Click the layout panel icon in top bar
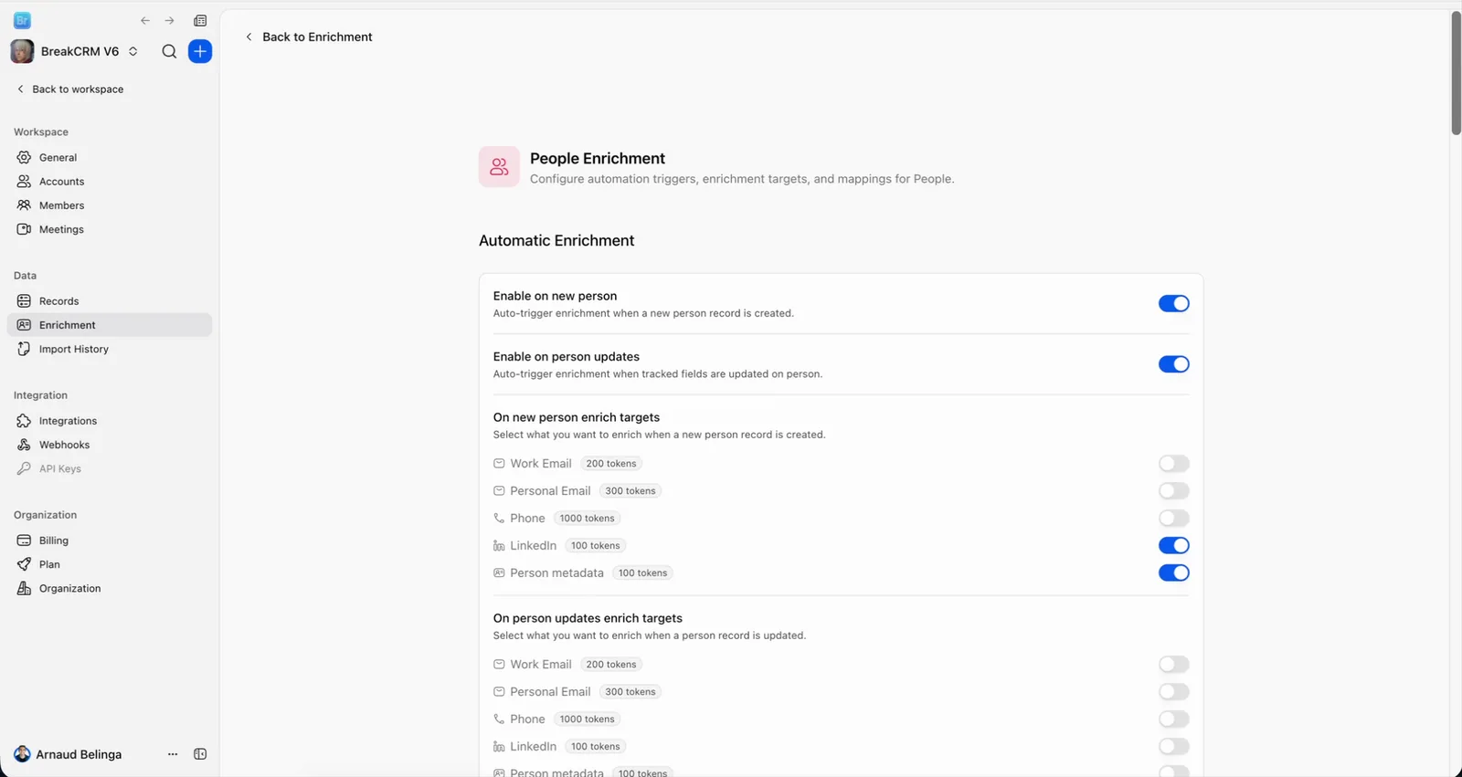 pyautogui.click(x=200, y=21)
